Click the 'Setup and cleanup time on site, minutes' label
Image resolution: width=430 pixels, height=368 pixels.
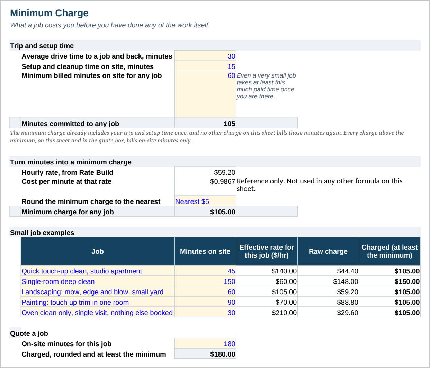[x=88, y=66]
